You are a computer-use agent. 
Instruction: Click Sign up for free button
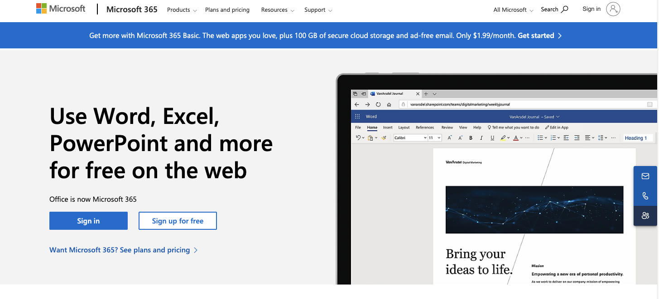point(178,221)
